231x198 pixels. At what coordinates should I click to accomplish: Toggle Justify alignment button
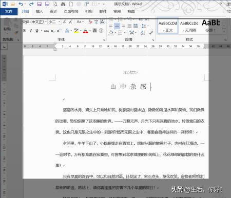pos(129,26)
